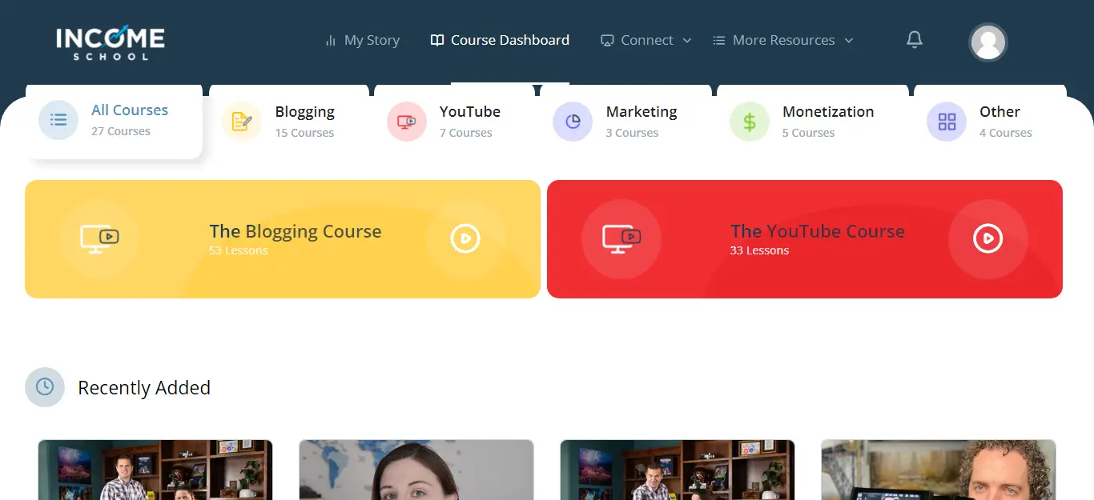Screen dimensions: 1094x500
Task: Click the book icon next to Course Dashboard
Action: [x=437, y=40]
